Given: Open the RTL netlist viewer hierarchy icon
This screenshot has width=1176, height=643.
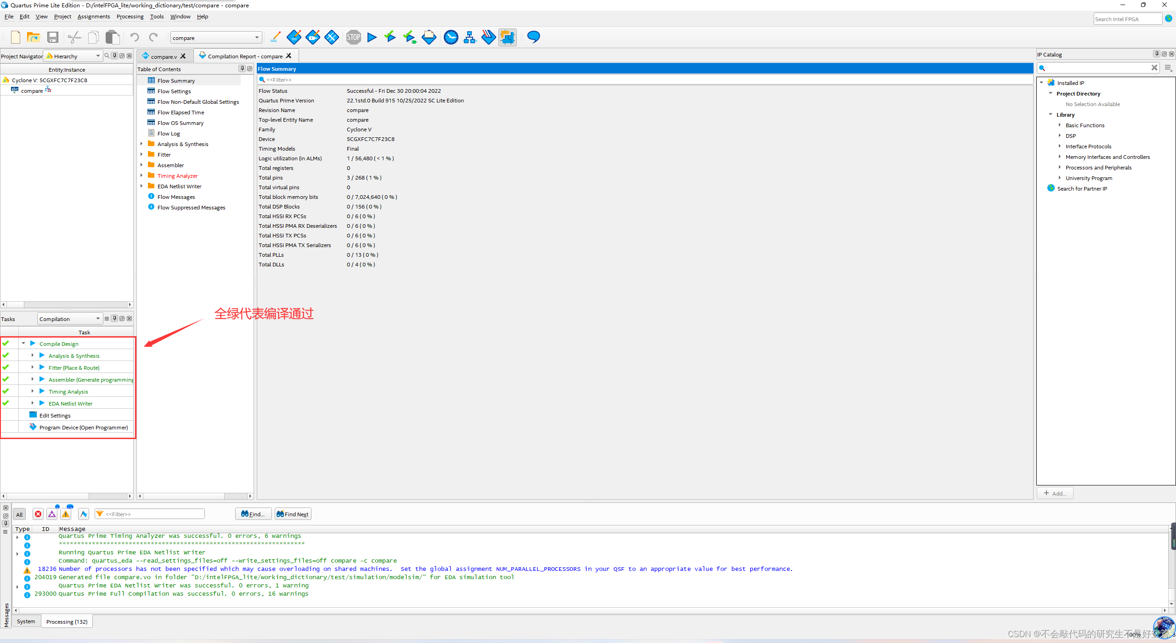Looking at the screenshot, I should (469, 37).
